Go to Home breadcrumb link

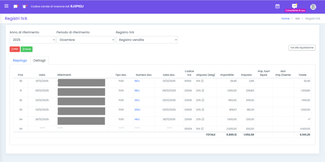tap(285, 19)
